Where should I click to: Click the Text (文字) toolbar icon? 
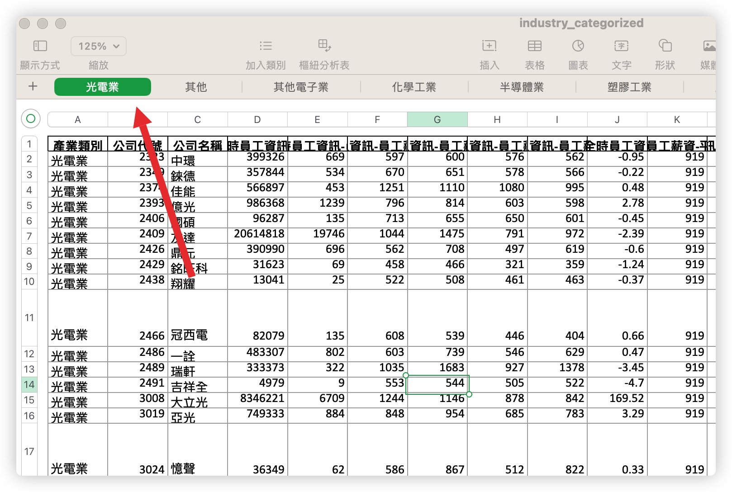point(622,46)
